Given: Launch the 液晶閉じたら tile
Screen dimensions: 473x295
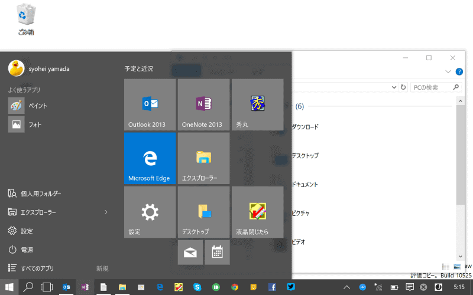Looking at the screenshot, I should (258, 212).
